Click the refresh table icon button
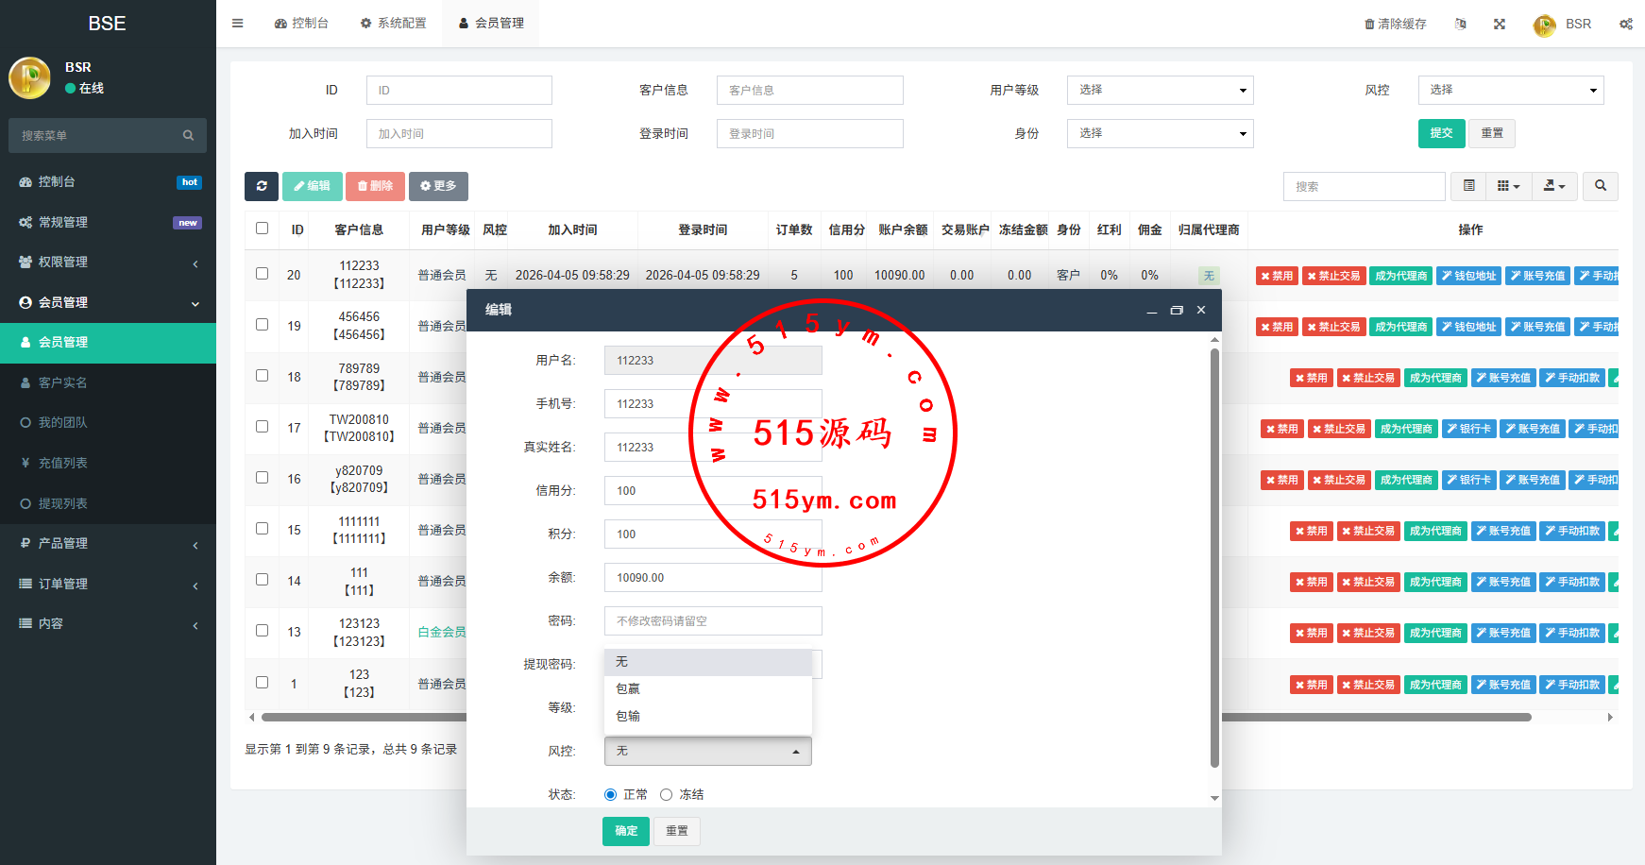1645x865 pixels. click(262, 186)
